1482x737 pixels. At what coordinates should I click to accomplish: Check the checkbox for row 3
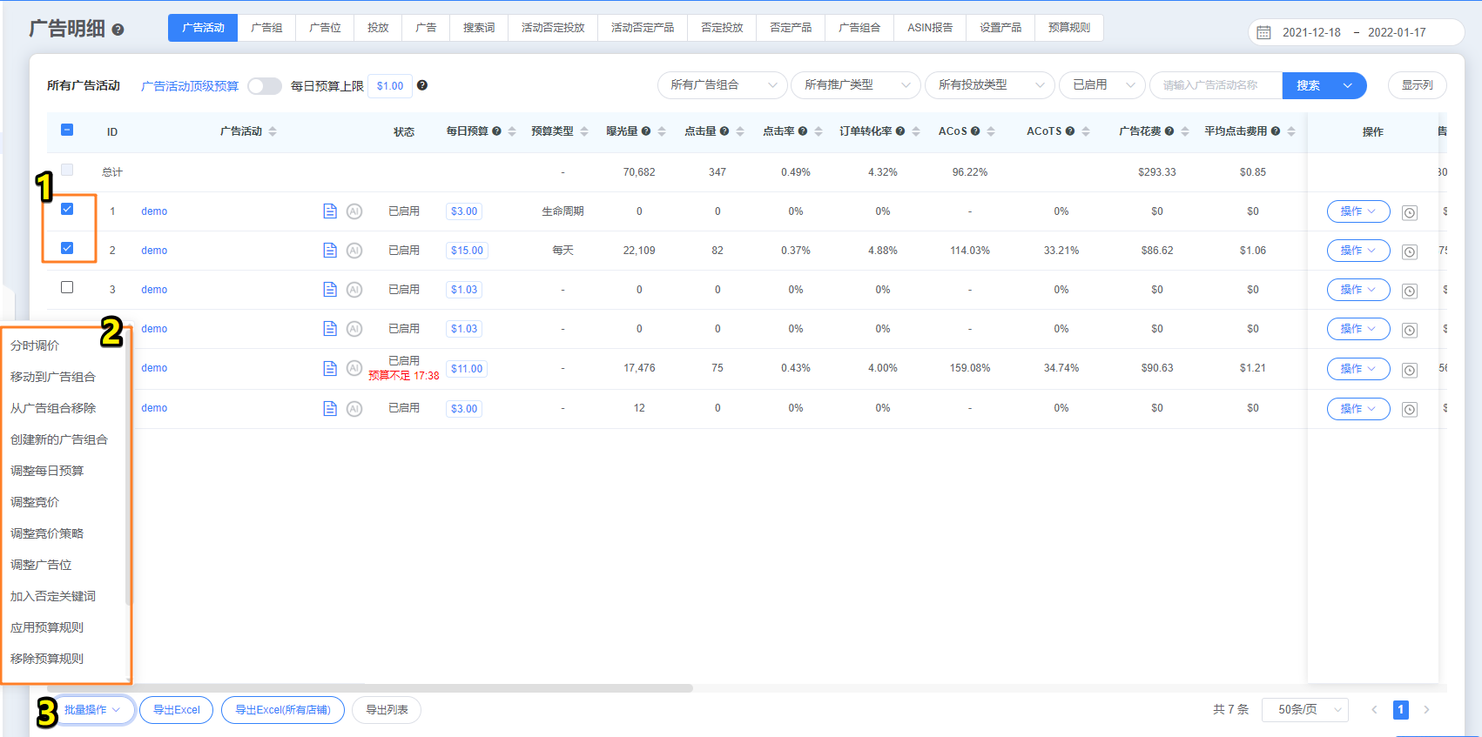pos(67,287)
